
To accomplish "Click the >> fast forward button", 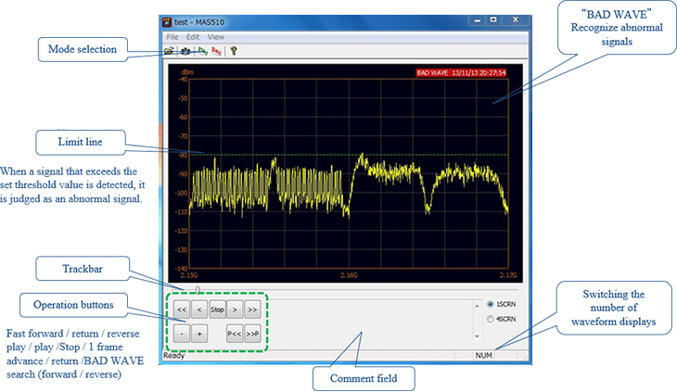I will 252,310.
